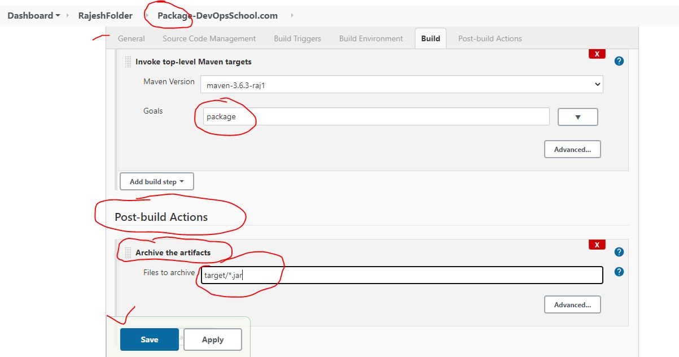Remove the Invoke top-level Maven targets build step
679x357 pixels.
(x=597, y=54)
